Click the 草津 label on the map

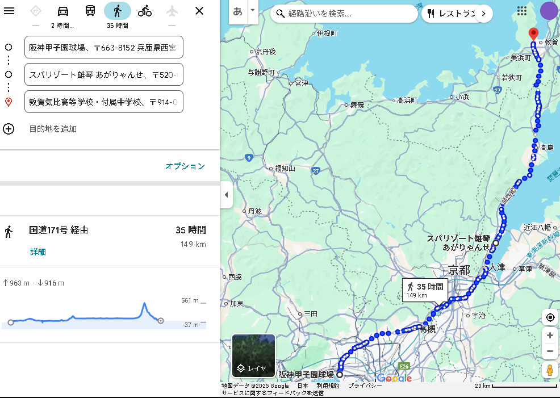525,269
